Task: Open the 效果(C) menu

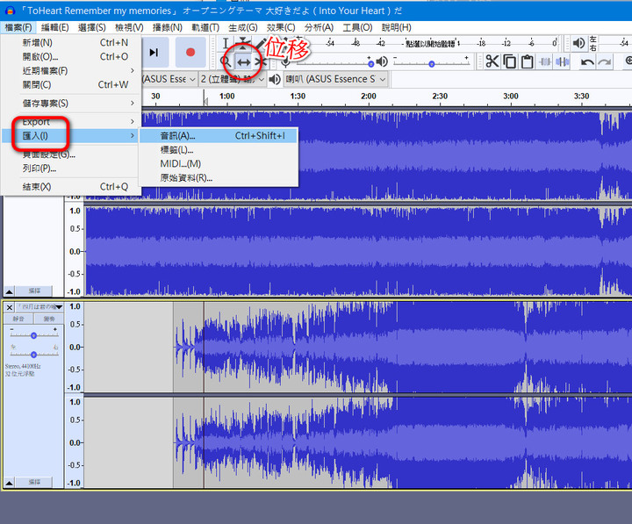Action: [281, 27]
